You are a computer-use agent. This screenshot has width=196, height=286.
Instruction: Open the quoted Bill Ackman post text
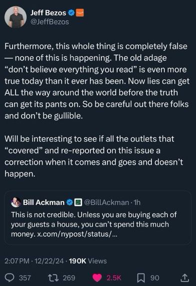pos(93,224)
